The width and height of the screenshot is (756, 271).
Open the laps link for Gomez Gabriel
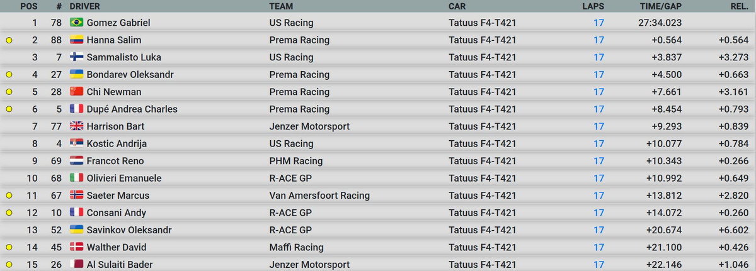pos(598,23)
